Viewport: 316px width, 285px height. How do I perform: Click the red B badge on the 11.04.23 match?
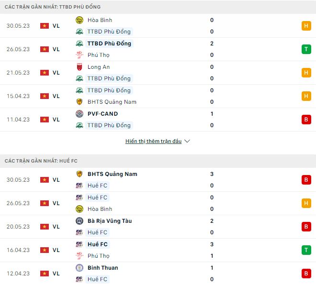click(x=306, y=120)
